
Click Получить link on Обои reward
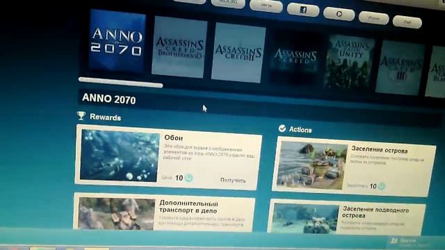click(233, 180)
